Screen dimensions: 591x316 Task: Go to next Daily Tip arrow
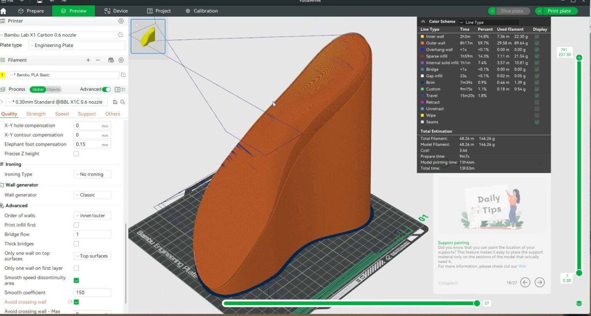coord(540,283)
